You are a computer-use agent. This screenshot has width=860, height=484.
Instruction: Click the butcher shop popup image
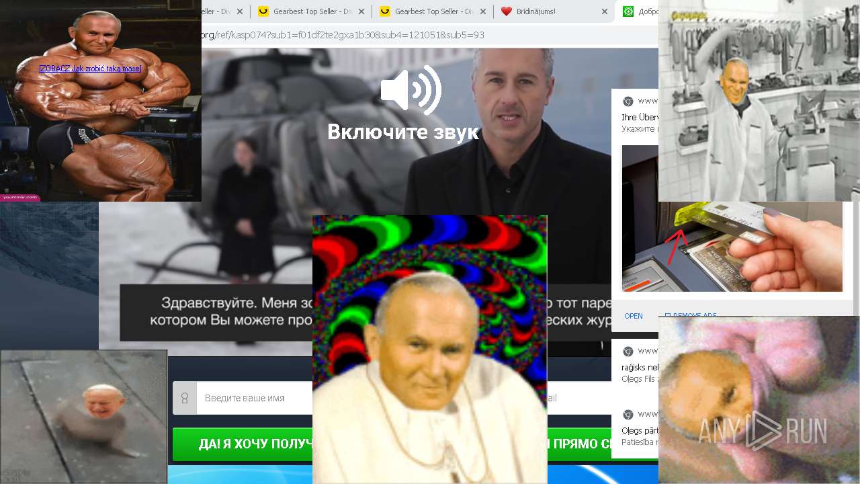pyautogui.click(x=759, y=101)
